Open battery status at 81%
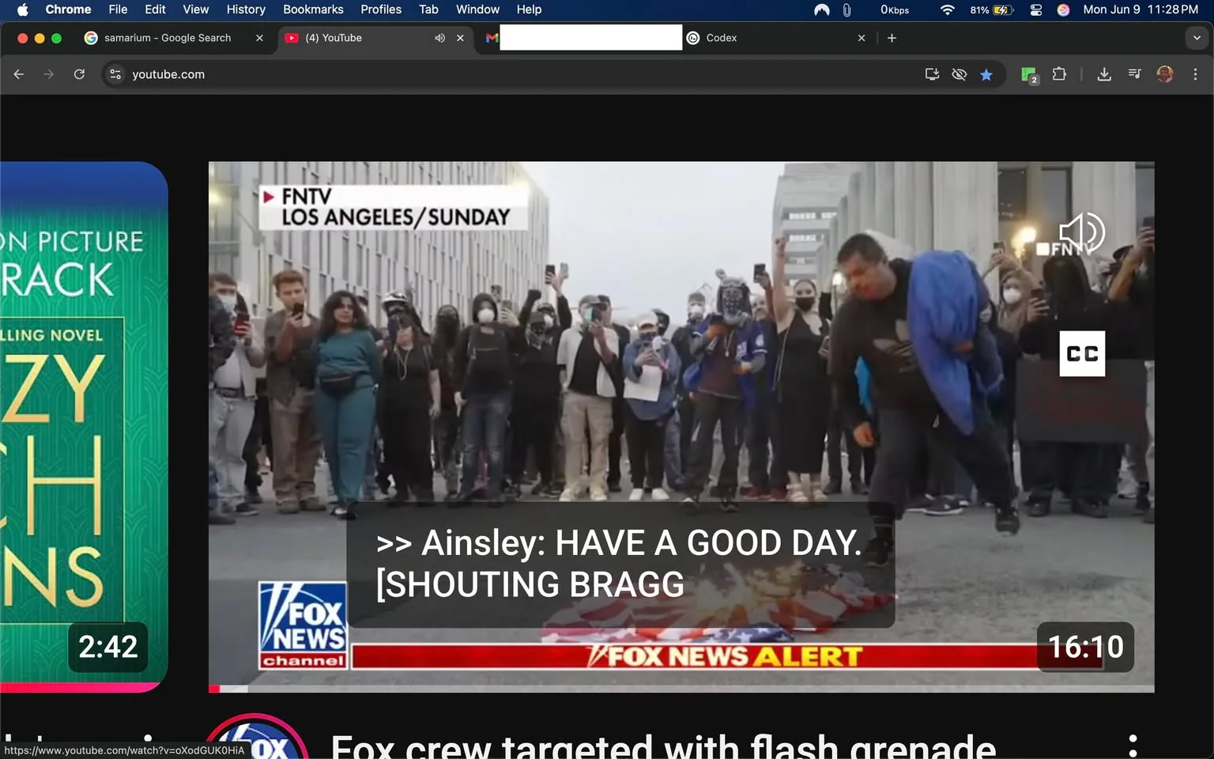Viewport: 1214px width, 759px height. click(x=991, y=9)
